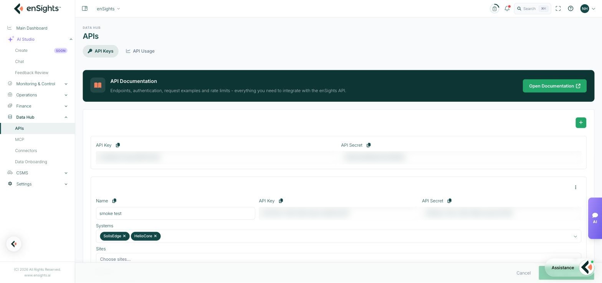Open the www.ensights.ai link

click(x=37, y=275)
